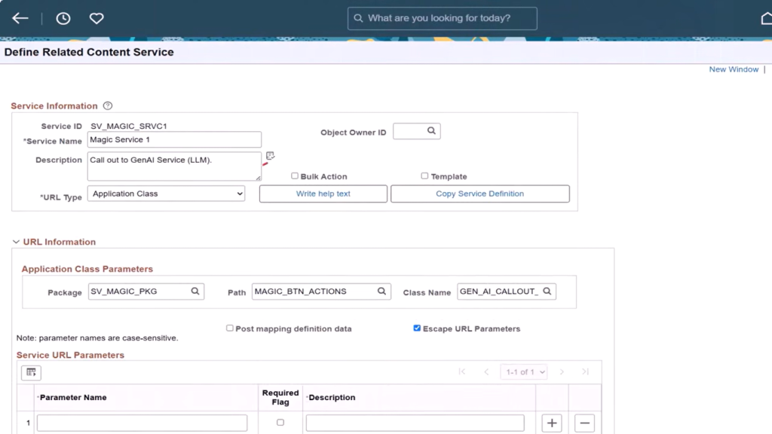The width and height of the screenshot is (772, 434).
Task: Click the SV_MAGIC_SRVC1 Service ID value
Action: (128, 126)
